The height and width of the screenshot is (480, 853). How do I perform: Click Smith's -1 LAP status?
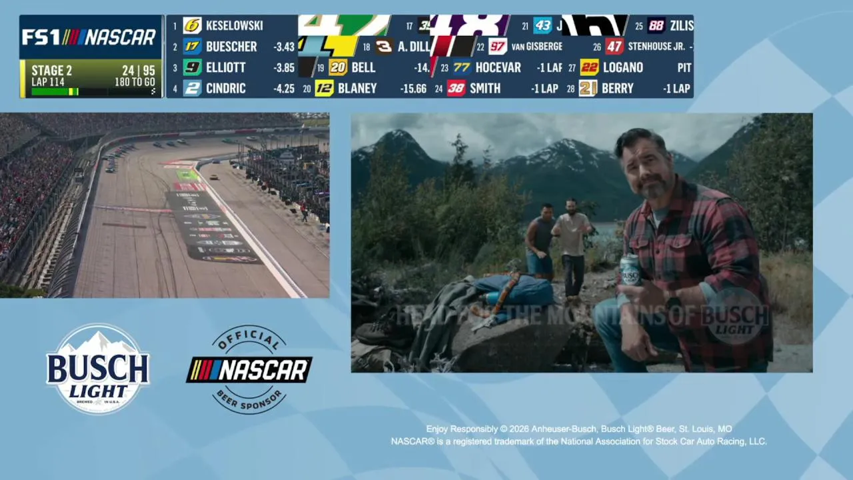pyautogui.click(x=544, y=88)
